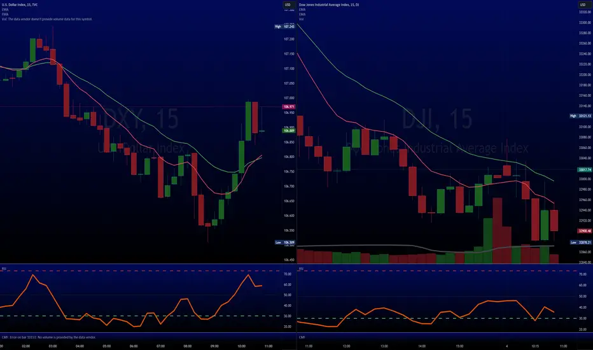Click the CMI error message in DXY pane
Viewport: 593px width, 350px height.
[49, 337]
